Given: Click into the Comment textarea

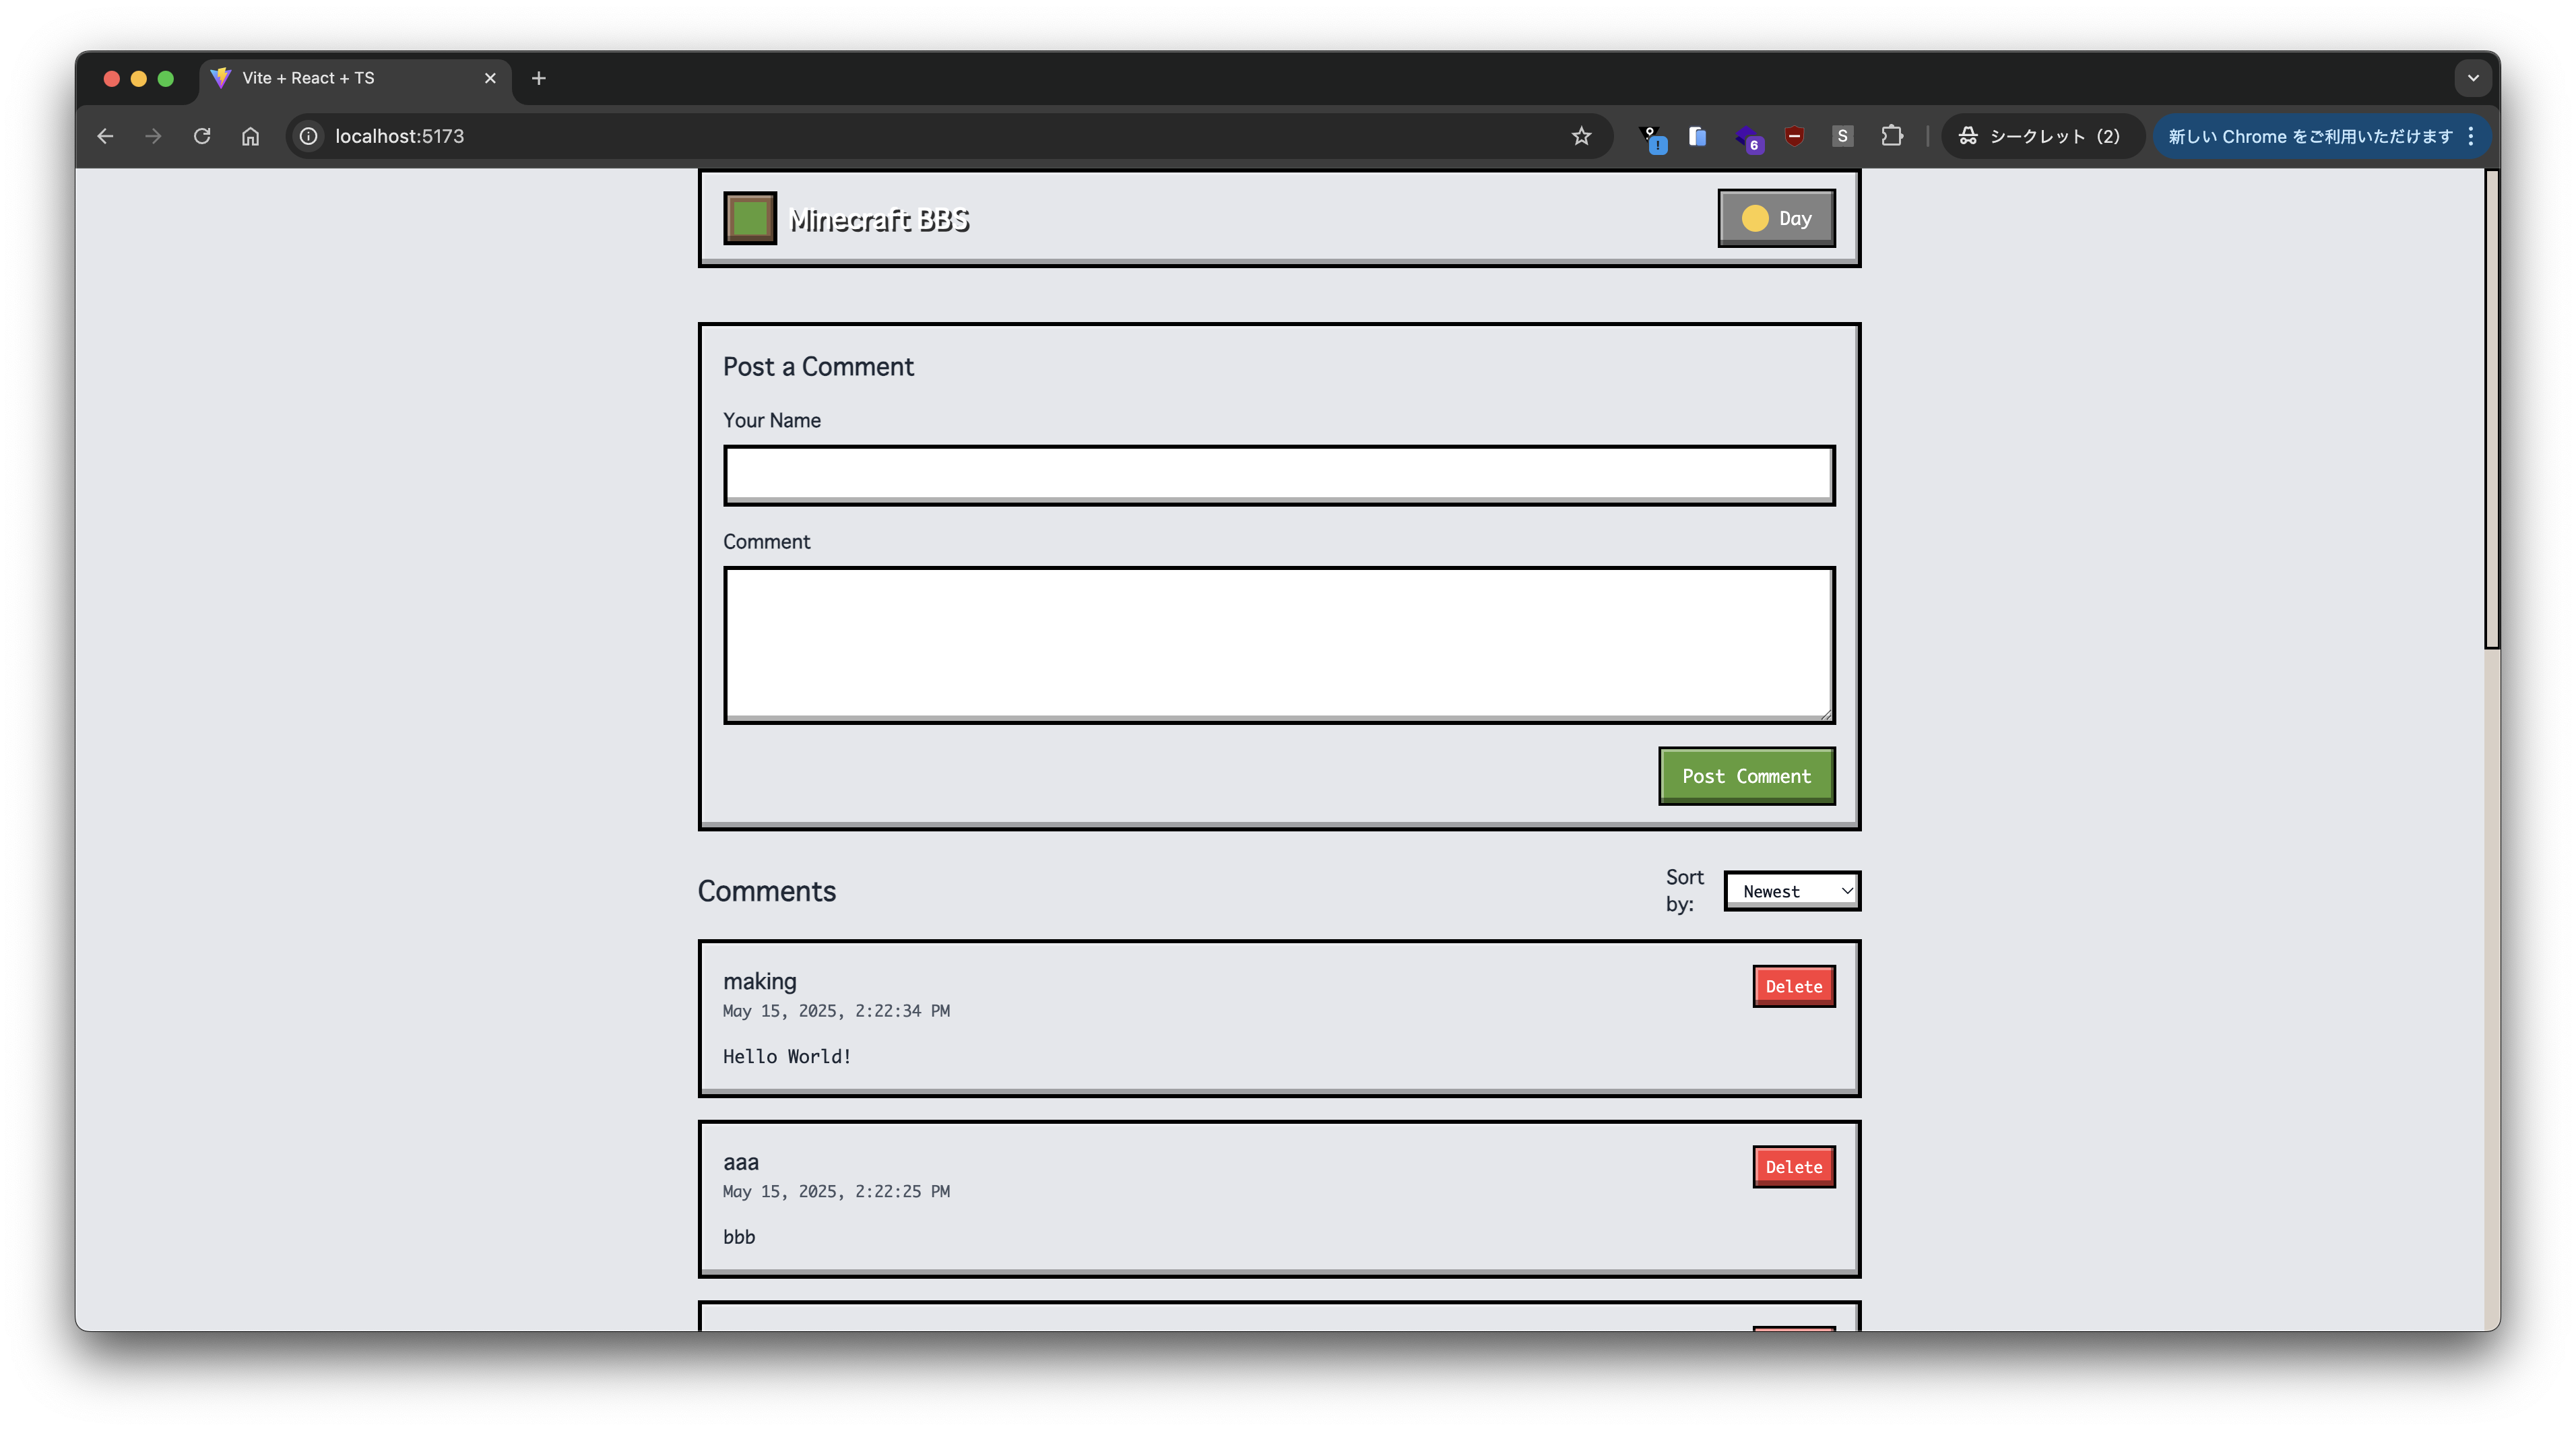Looking at the screenshot, I should pos(1278,644).
